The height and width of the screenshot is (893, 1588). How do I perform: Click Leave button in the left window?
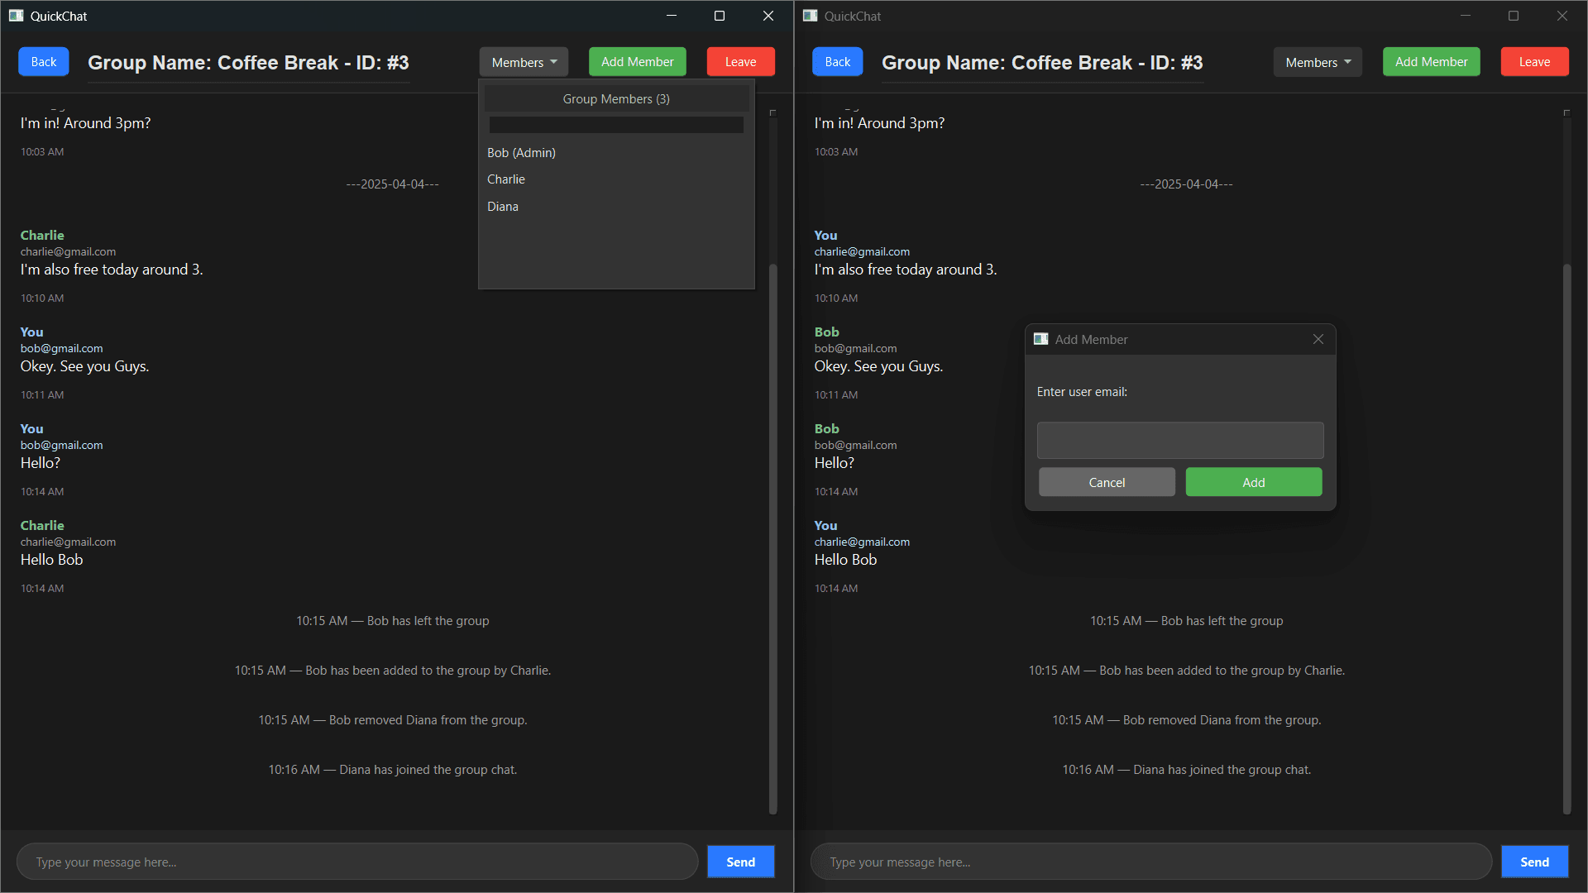click(x=740, y=62)
